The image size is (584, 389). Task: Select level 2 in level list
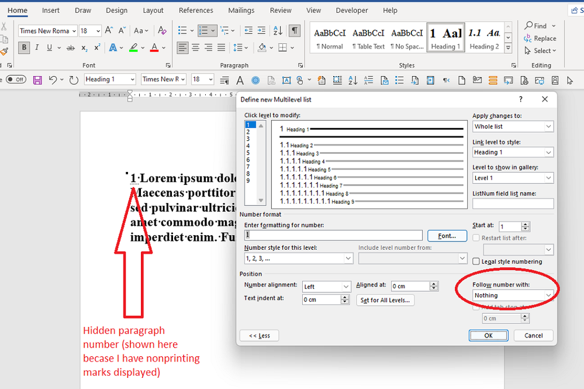coord(248,132)
